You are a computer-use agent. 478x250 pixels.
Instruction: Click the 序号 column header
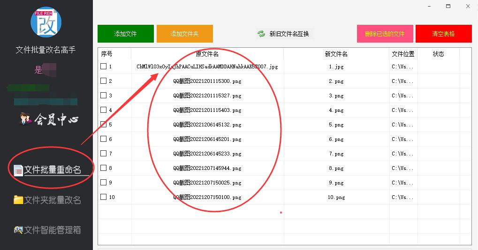coord(106,54)
